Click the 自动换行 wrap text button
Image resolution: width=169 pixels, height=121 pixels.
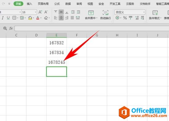pyautogui.click(x=105, y=15)
